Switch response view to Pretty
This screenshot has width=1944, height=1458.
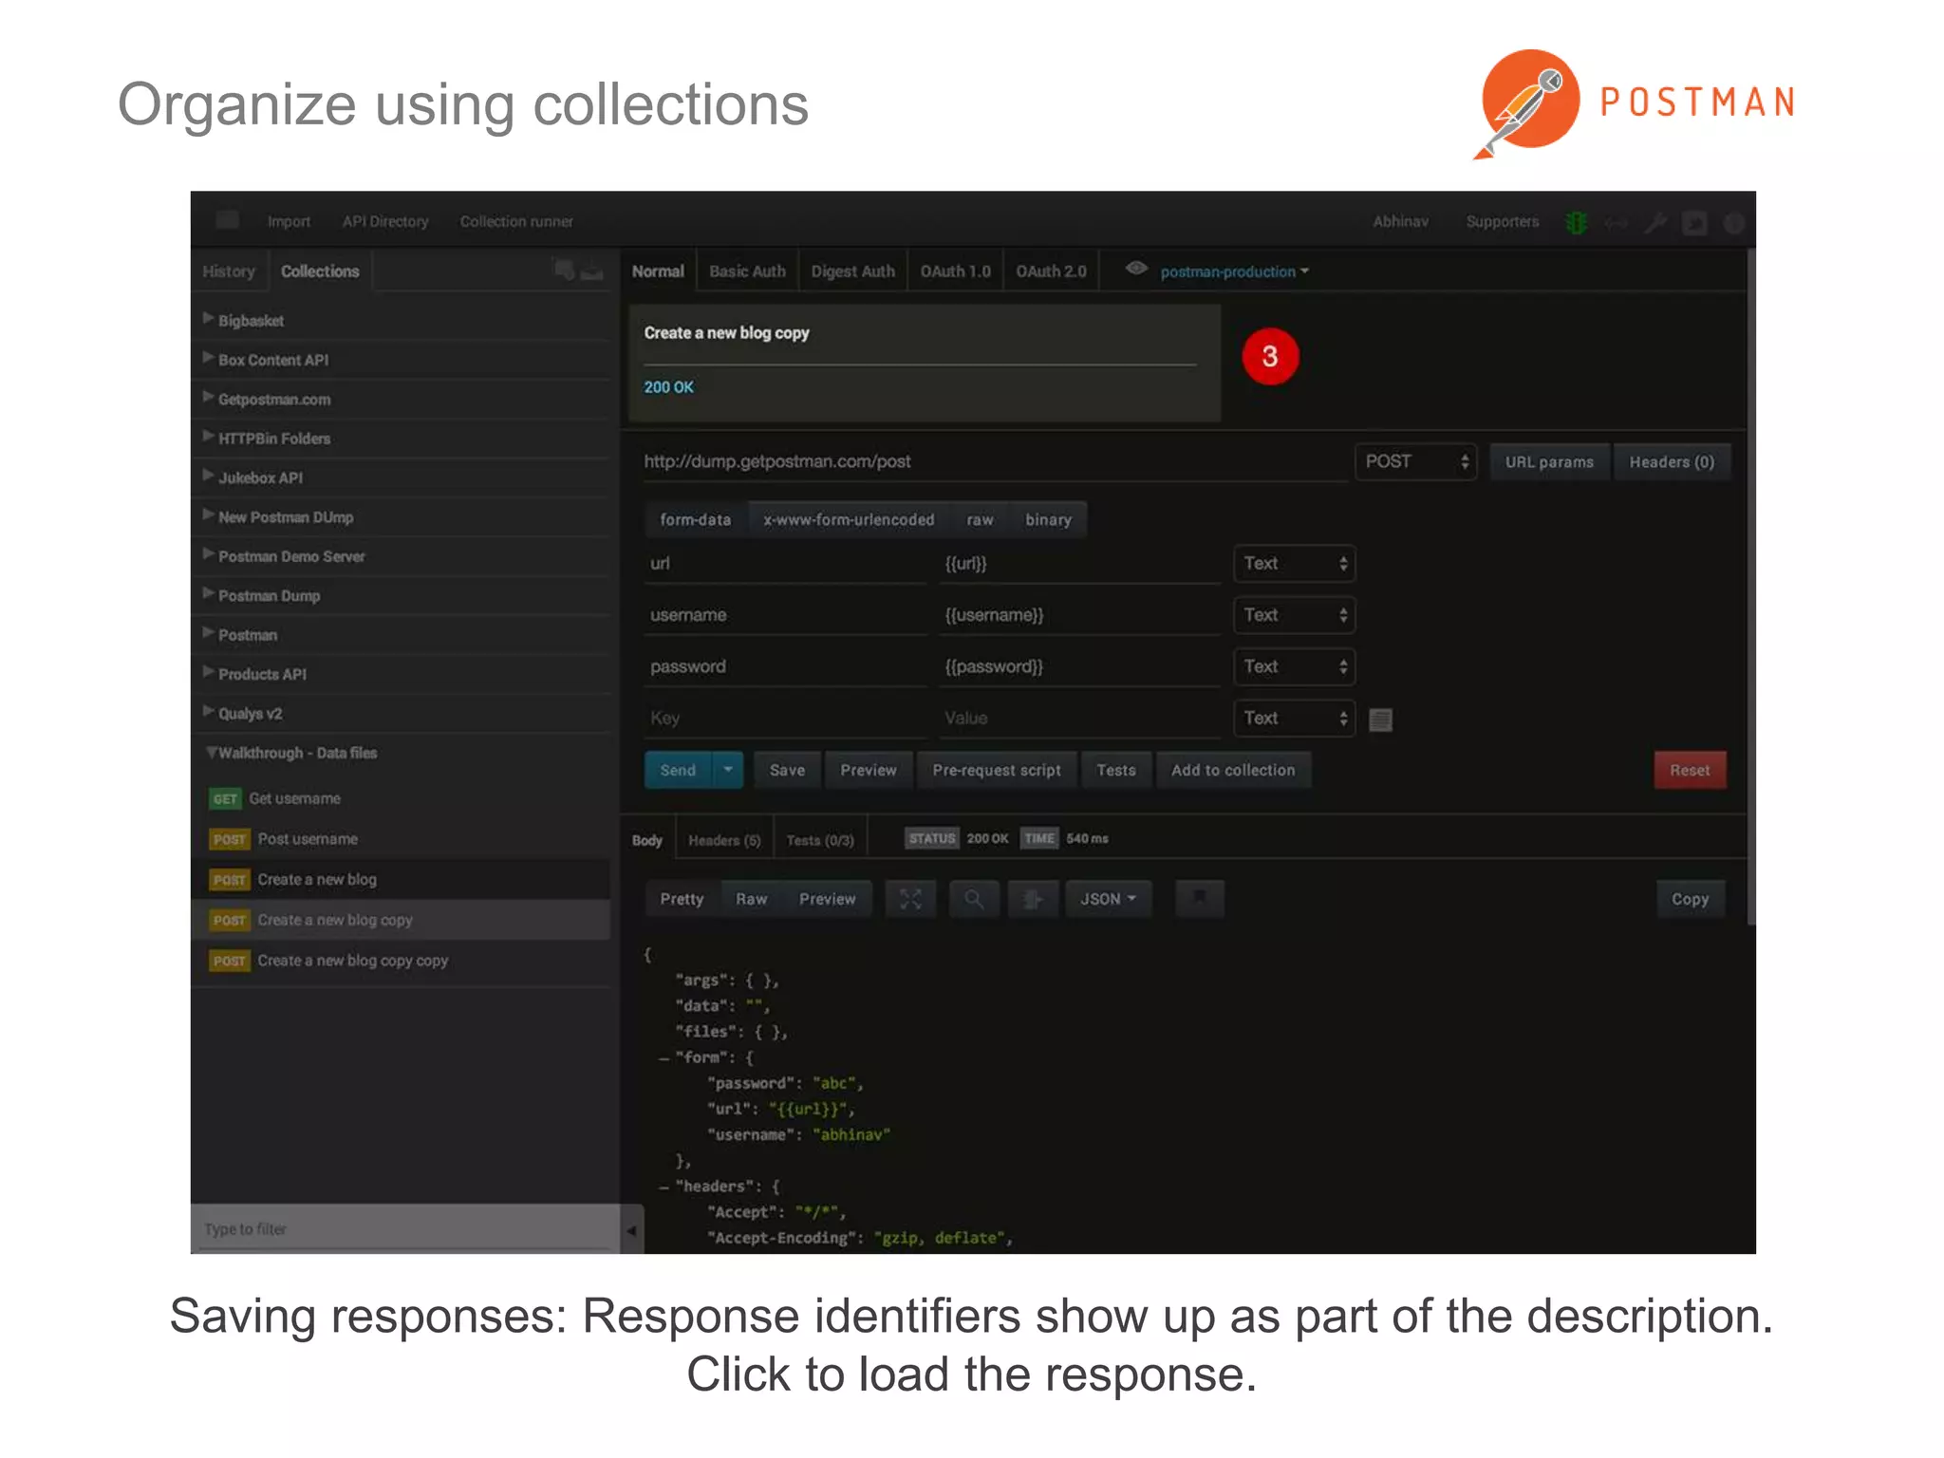click(682, 899)
